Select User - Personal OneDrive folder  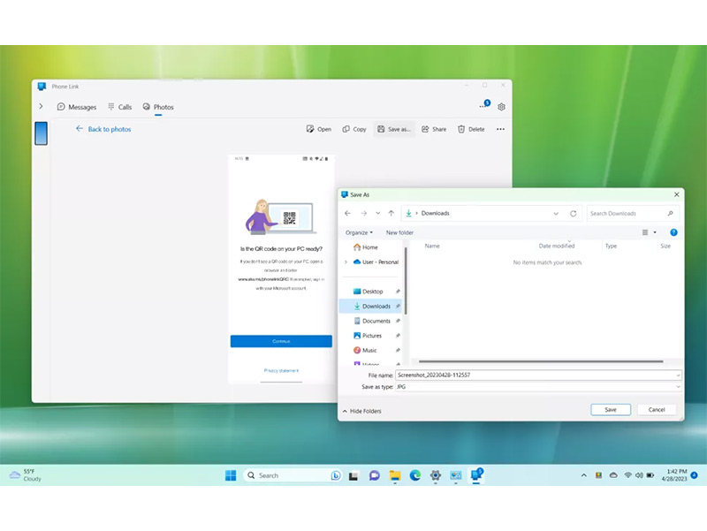coord(376,262)
